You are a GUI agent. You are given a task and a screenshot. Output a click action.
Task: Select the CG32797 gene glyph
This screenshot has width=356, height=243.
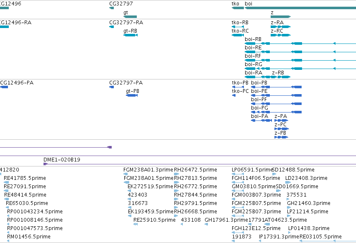coord(111,8)
